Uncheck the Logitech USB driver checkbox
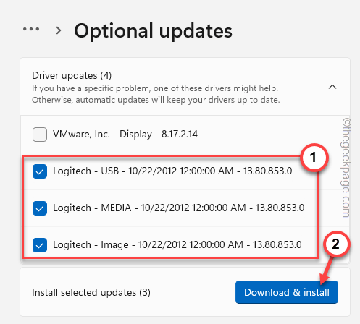 (x=40, y=171)
